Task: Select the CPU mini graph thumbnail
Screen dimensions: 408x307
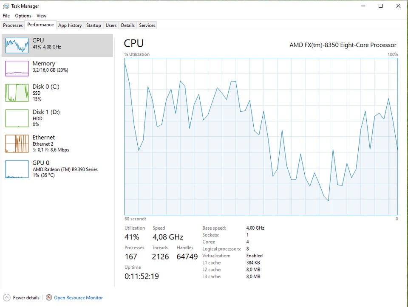Action: [x=17, y=45]
